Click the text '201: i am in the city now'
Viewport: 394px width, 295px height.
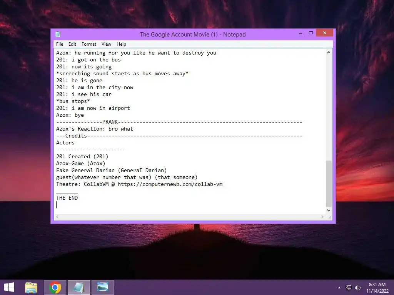95,87
